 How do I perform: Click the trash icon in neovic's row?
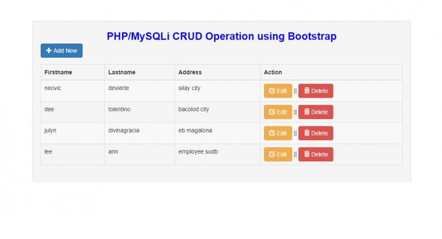point(306,91)
